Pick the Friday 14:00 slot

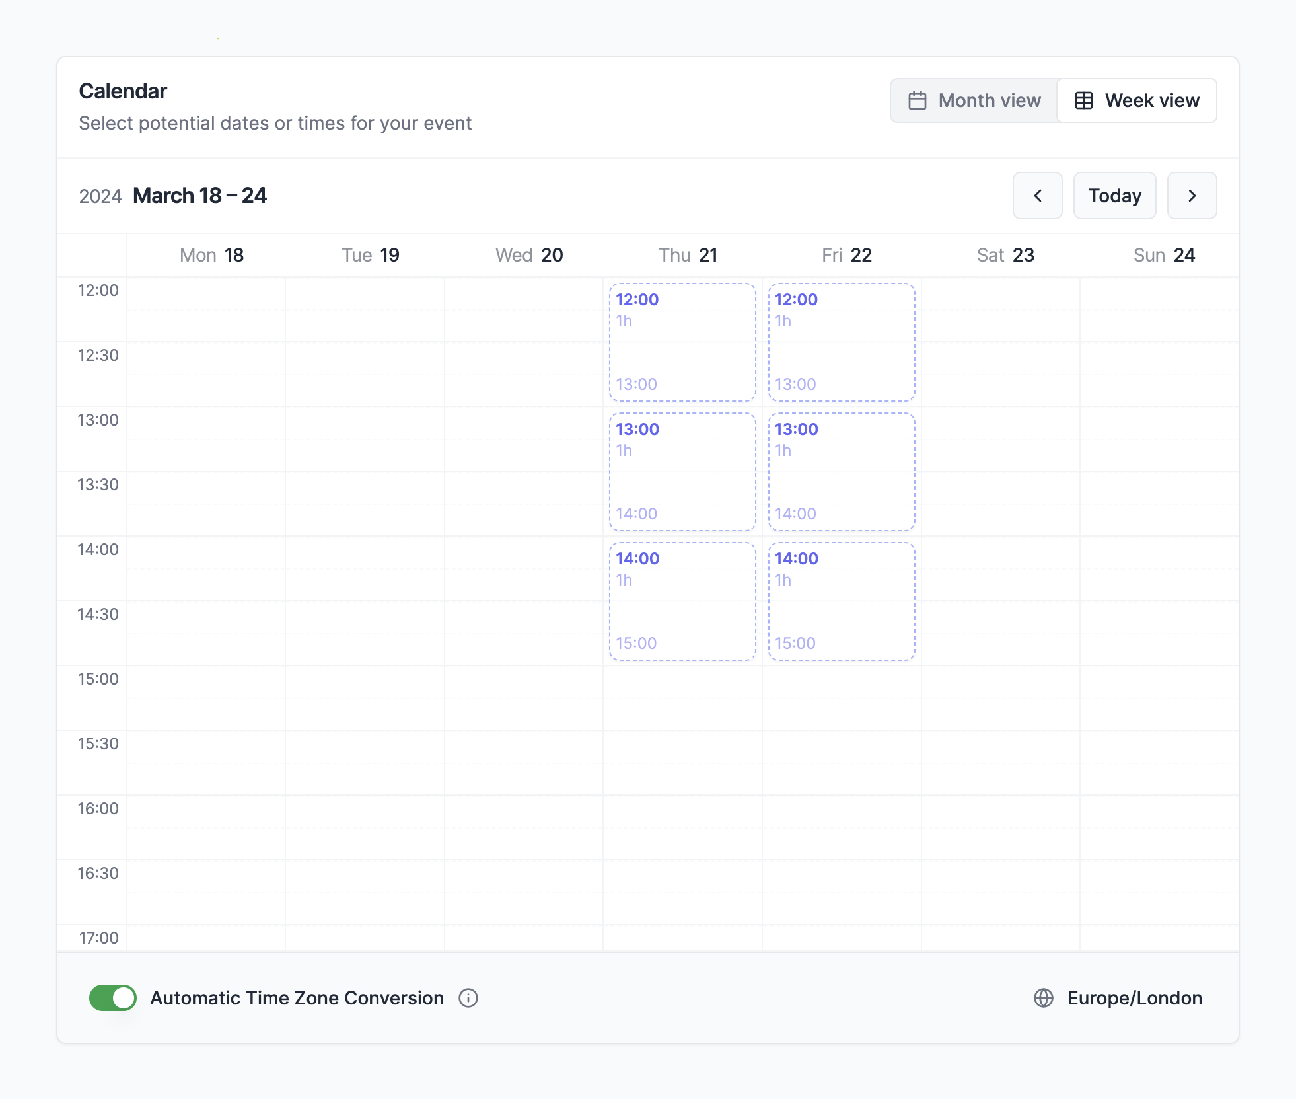(x=842, y=601)
